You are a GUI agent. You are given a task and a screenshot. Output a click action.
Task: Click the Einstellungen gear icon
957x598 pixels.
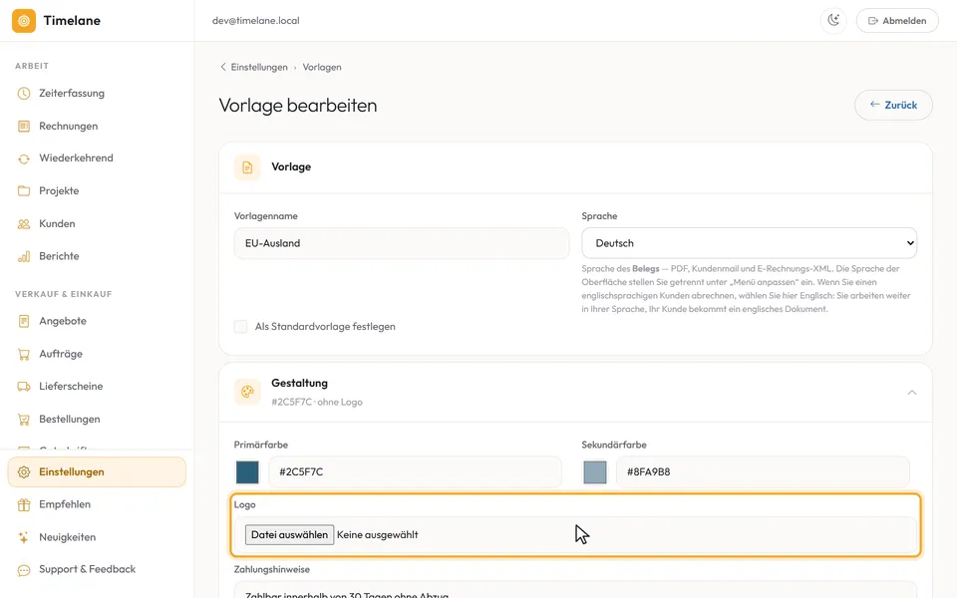(24, 472)
